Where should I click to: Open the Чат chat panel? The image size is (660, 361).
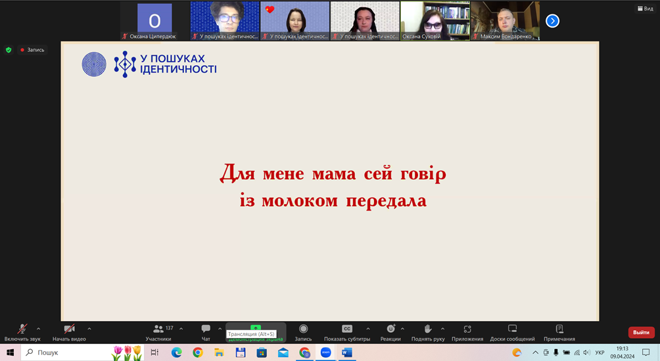click(x=206, y=330)
